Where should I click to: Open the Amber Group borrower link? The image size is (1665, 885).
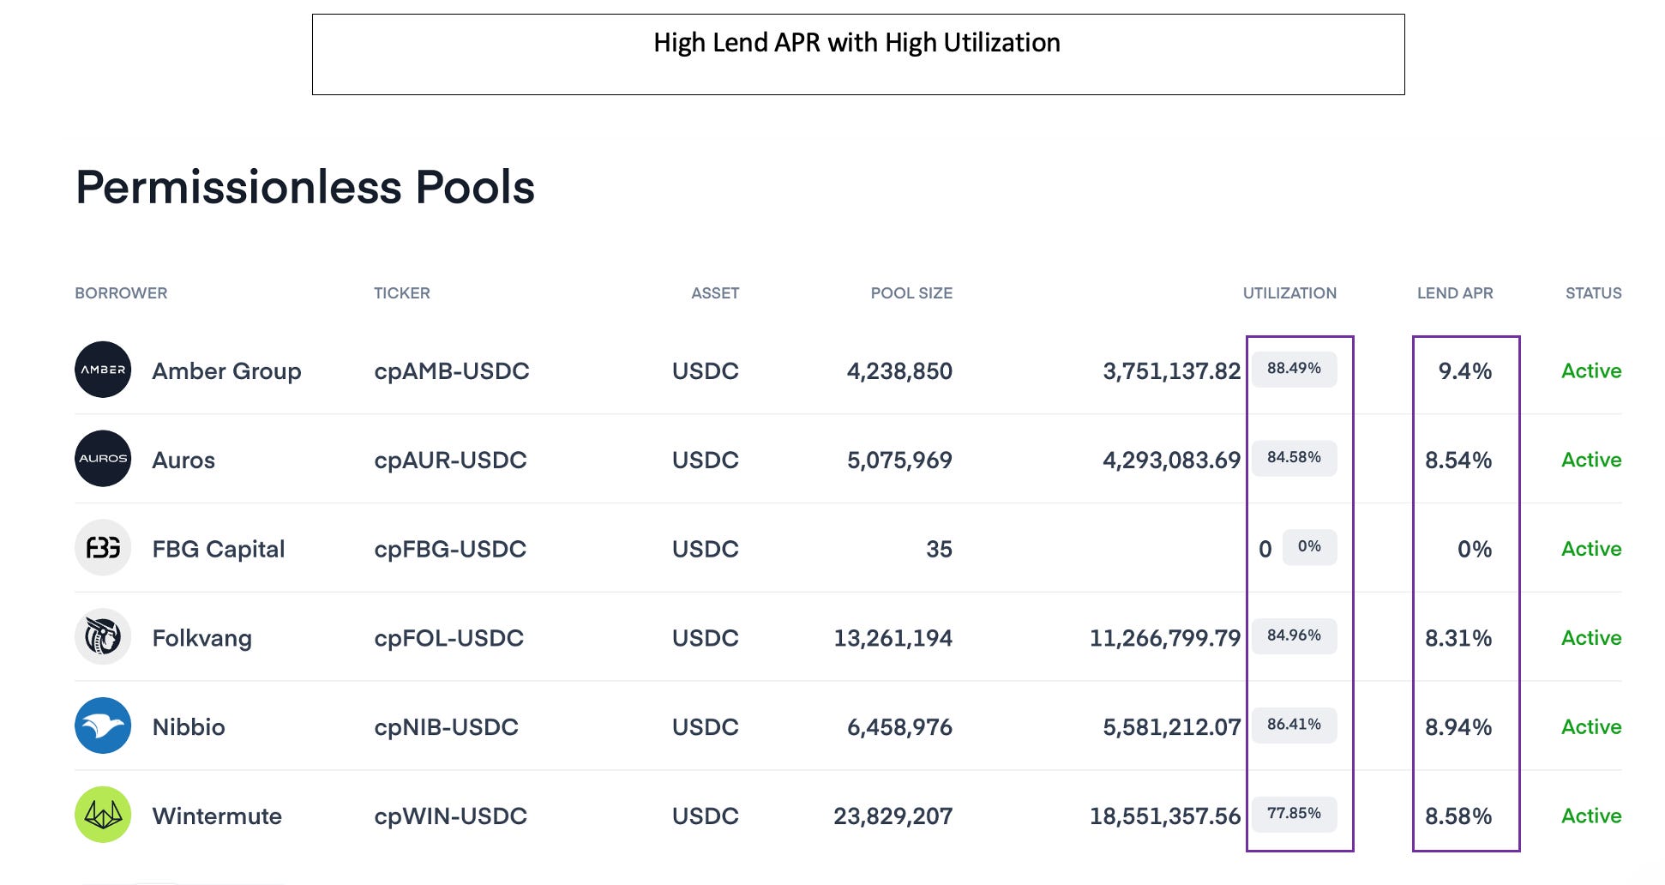click(226, 371)
